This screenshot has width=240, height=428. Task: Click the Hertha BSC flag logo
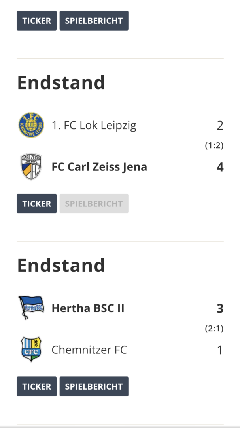pyautogui.click(x=31, y=308)
